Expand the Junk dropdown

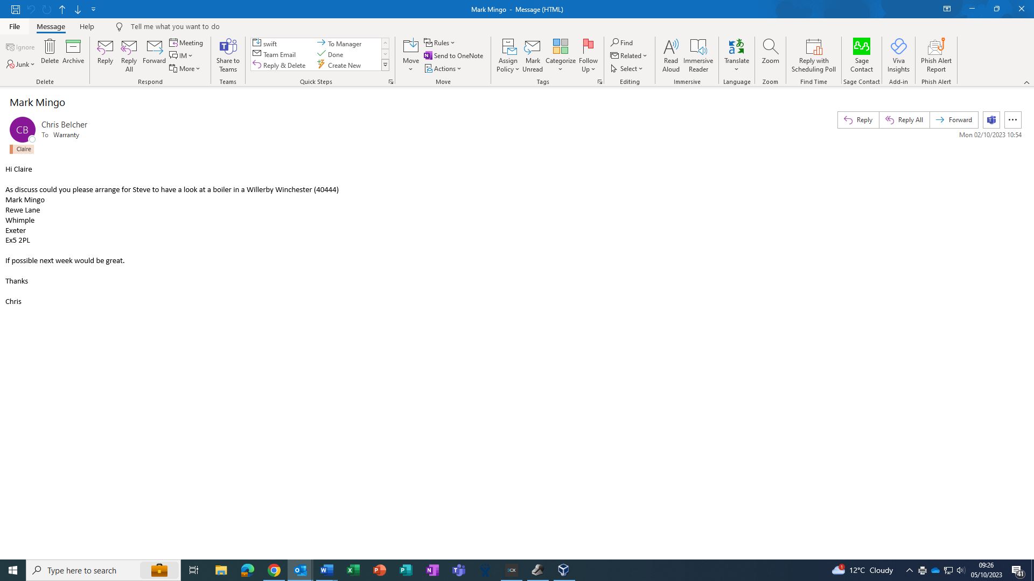[x=20, y=65]
